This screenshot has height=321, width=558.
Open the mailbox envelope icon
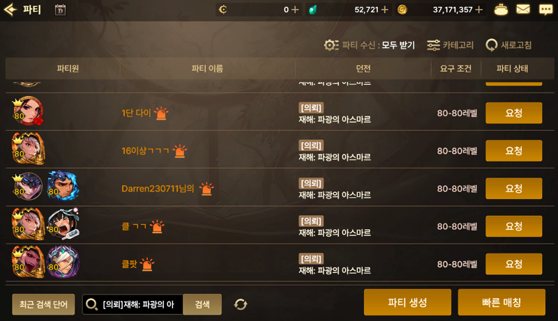click(x=522, y=9)
